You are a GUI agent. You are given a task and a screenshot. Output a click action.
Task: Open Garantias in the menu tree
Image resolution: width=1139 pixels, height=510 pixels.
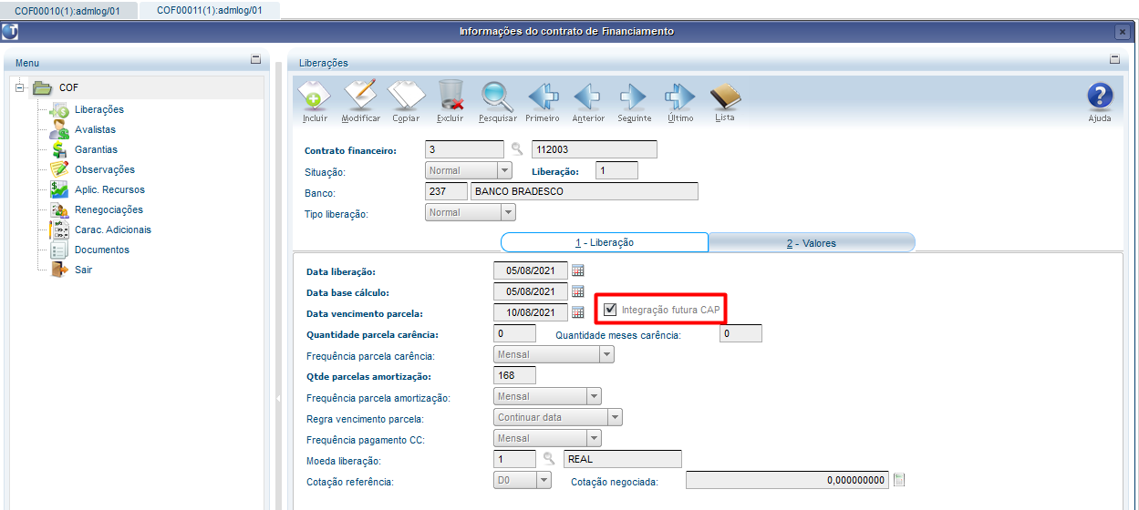point(96,149)
